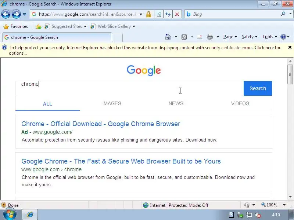The image size is (294, 220).
Task: Refresh the page with the refresh icon
Action: click(168, 14)
